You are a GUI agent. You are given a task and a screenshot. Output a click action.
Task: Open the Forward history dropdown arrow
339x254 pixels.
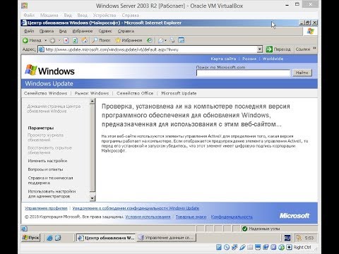click(59, 40)
